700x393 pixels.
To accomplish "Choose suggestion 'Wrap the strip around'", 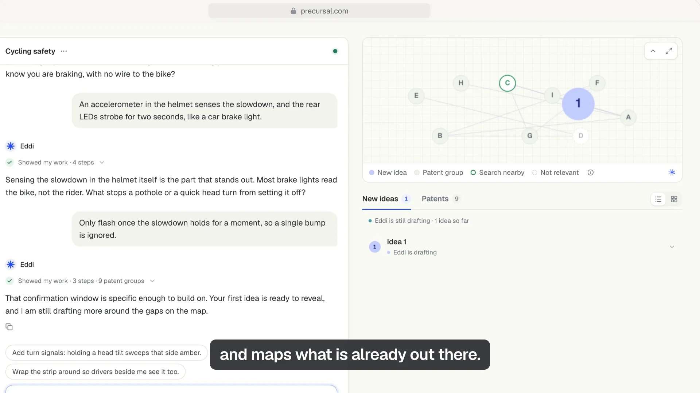I will tap(95, 372).
